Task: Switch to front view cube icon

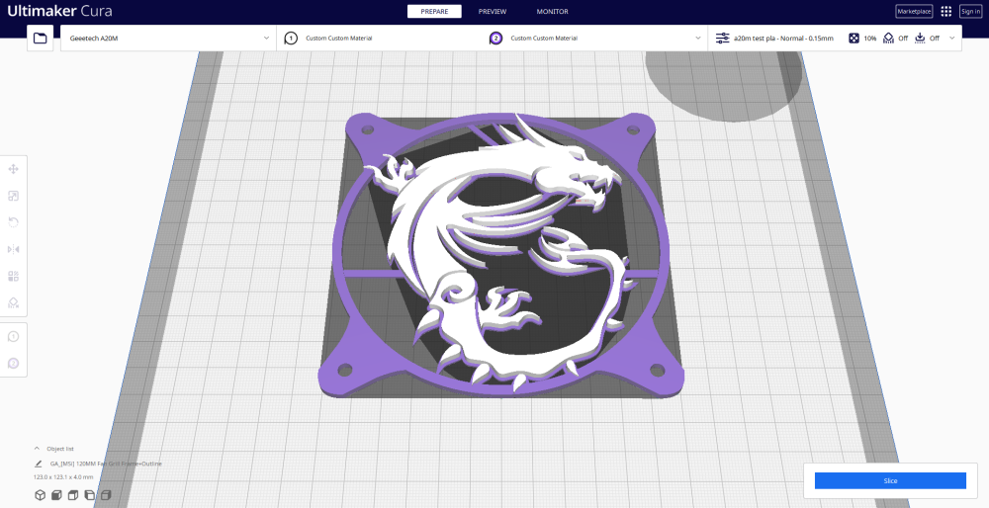Action: (x=56, y=495)
